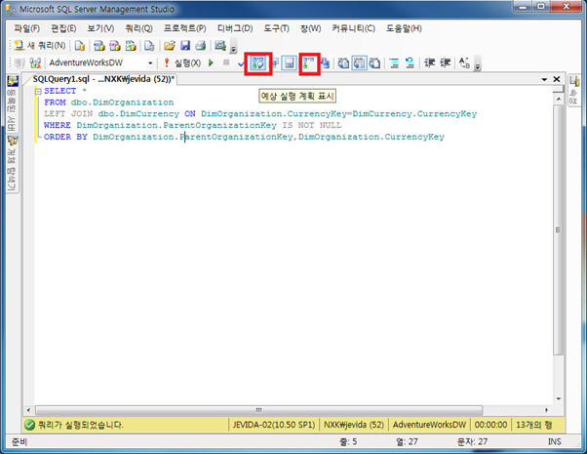This screenshot has width=587, height=454.
Task: Select the Results to File icon
Action: pos(374,63)
